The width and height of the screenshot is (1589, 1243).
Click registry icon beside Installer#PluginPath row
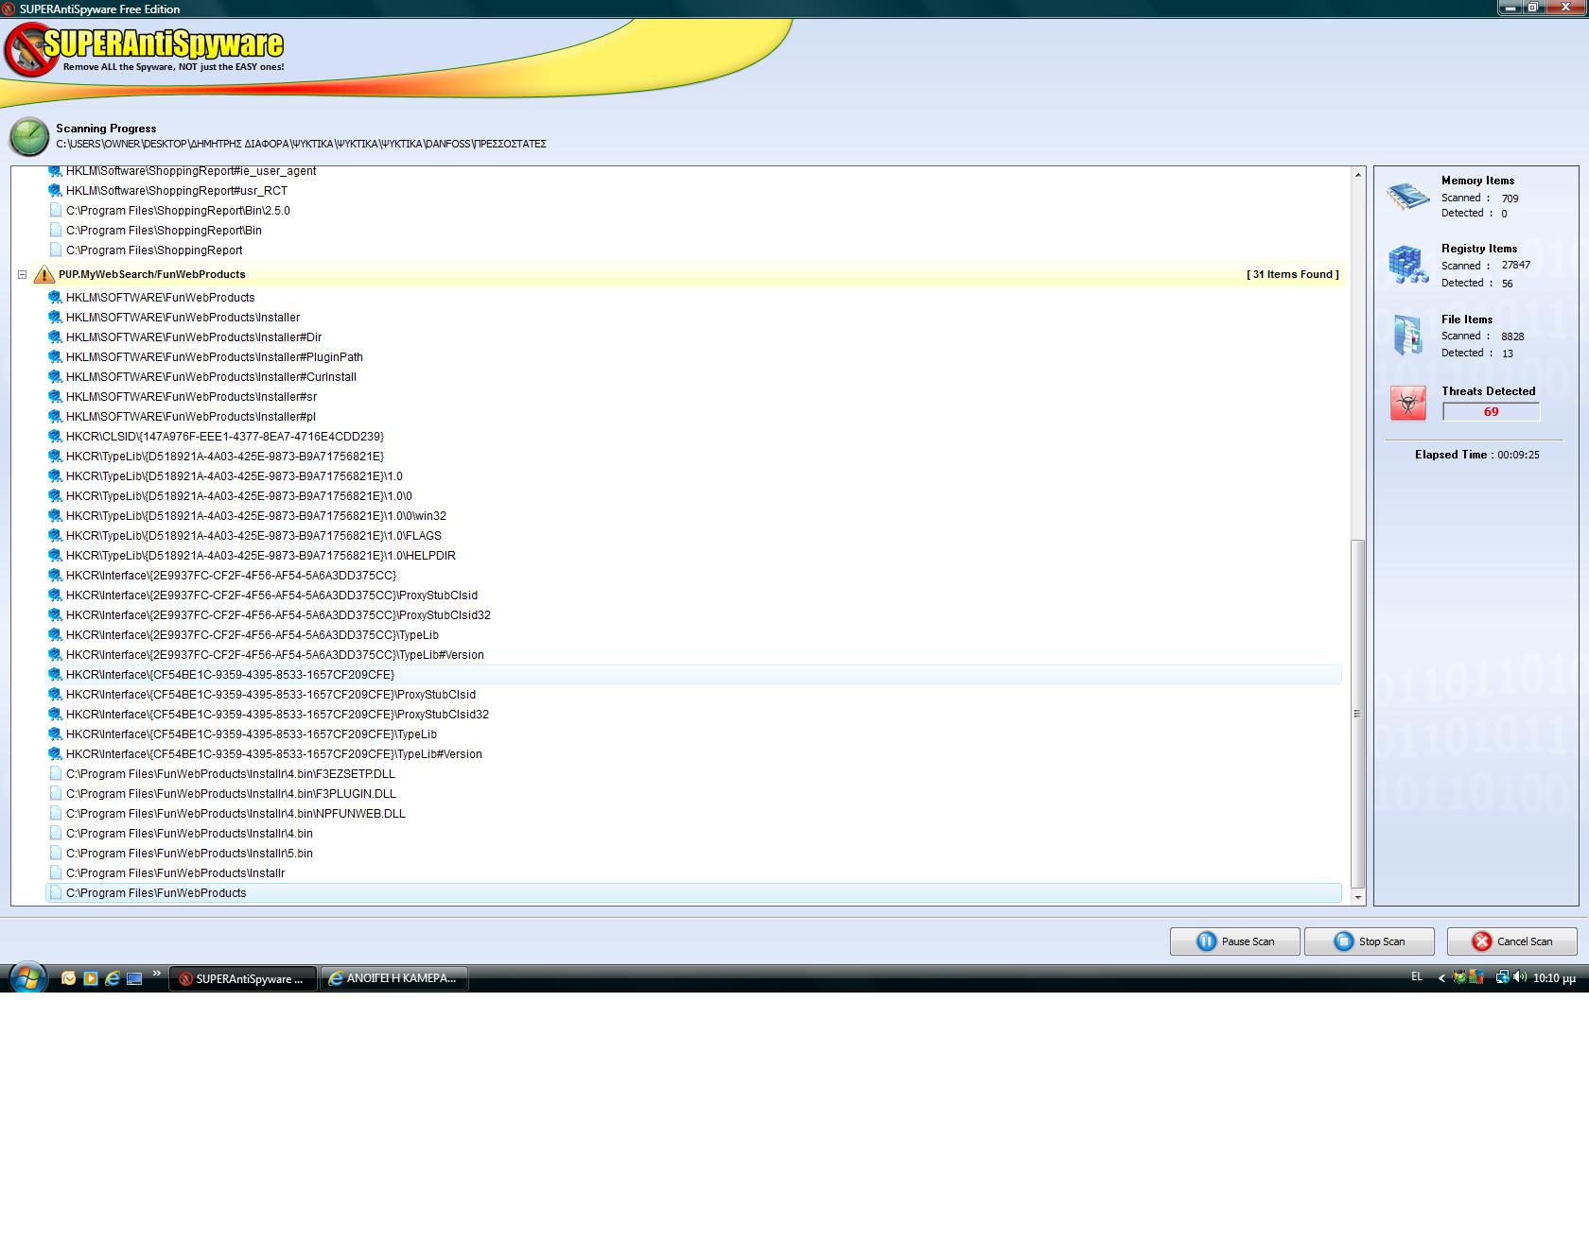(x=55, y=357)
